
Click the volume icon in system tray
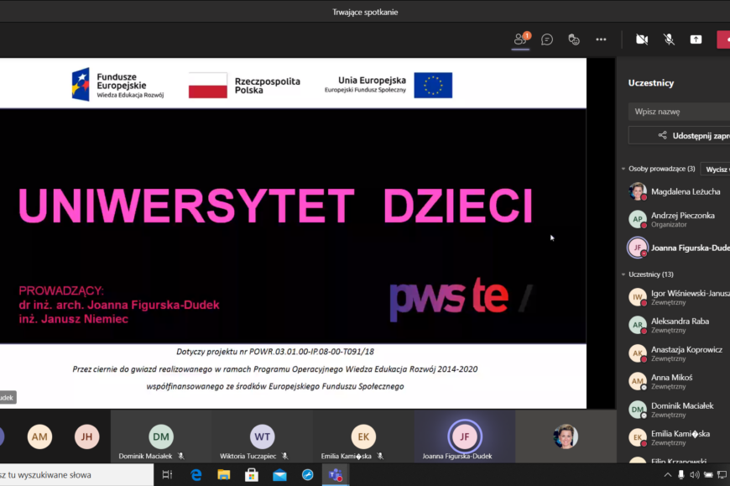695,475
